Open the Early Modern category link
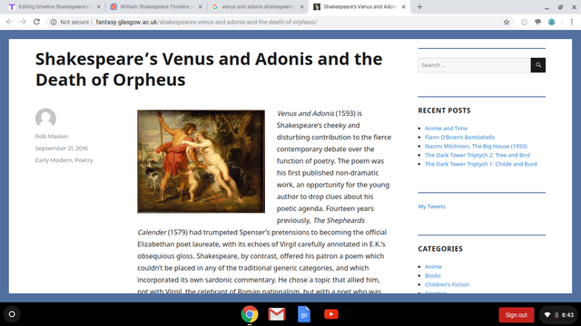 pyautogui.click(x=54, y=160)
